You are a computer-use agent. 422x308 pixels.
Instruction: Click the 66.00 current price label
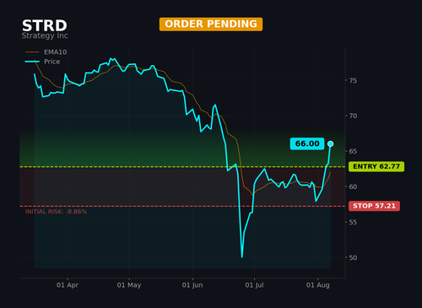tap(307, 143)
